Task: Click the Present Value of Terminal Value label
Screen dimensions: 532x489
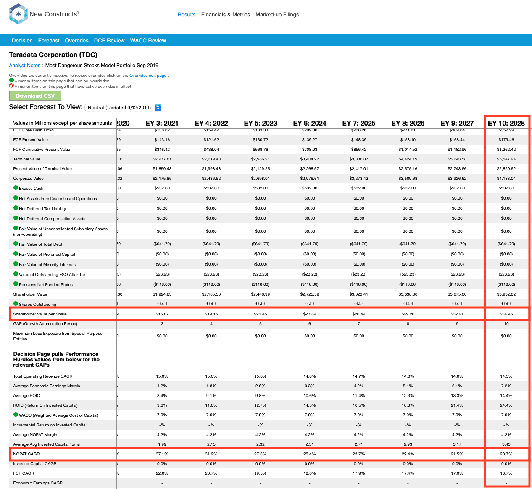Action: (x=42, y=169)
